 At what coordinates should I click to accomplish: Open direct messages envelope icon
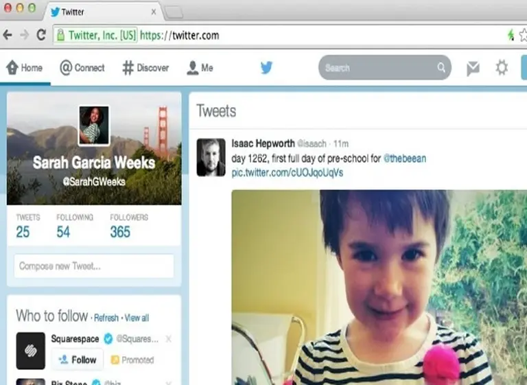[473, 68]
